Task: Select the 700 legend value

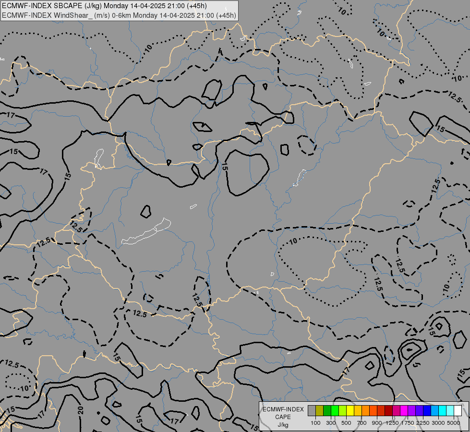Action: point(362,423)
